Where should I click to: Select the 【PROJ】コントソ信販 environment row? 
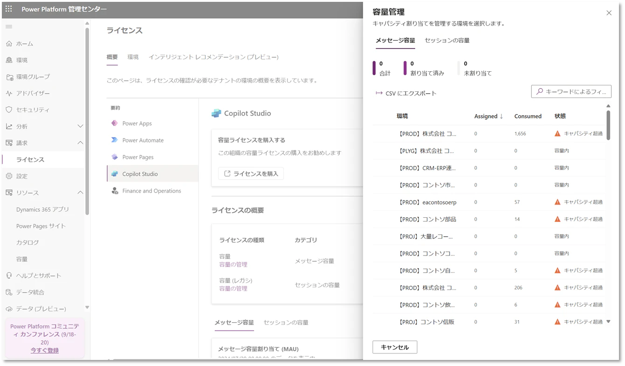(x=489, y=322)
